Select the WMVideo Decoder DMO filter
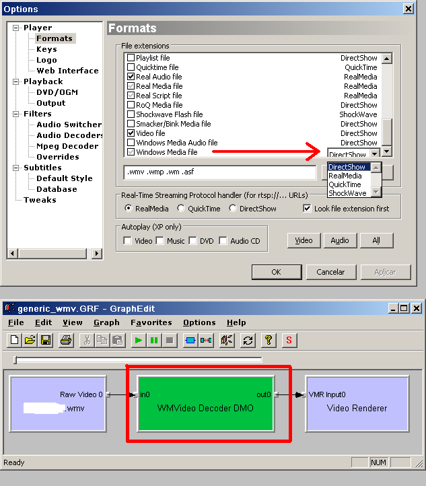 click(x=205, y=404)
